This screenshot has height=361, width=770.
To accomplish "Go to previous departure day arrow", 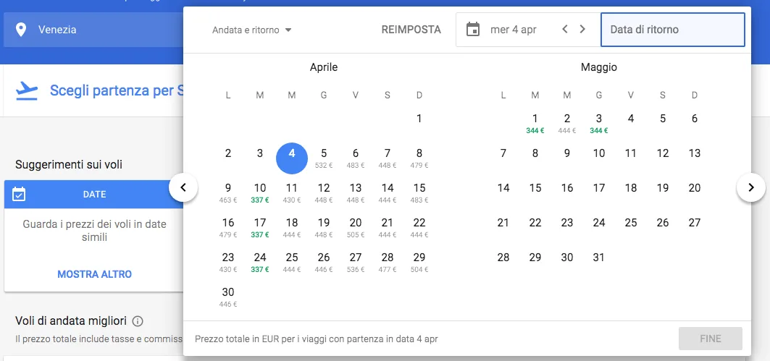I will coord(565,30).
